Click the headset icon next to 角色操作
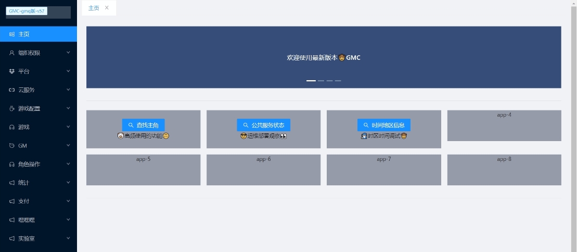Screen dimensions: 577x252 pyautogui.click(x=12, y=165)
